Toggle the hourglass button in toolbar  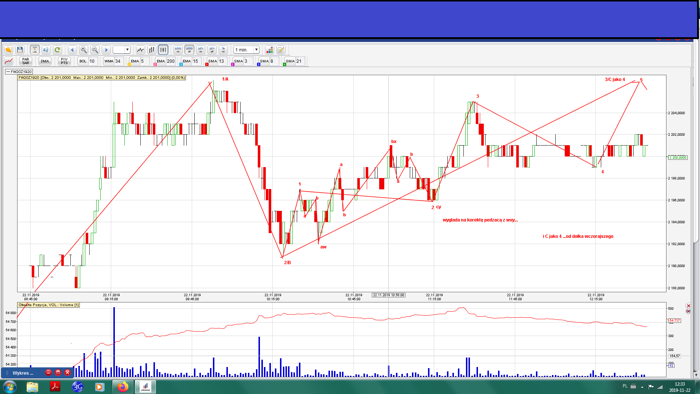tap(35, 50)
